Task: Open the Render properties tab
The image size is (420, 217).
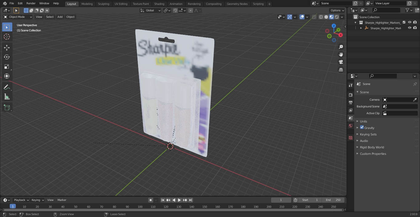Action: [x=351, y=95]
